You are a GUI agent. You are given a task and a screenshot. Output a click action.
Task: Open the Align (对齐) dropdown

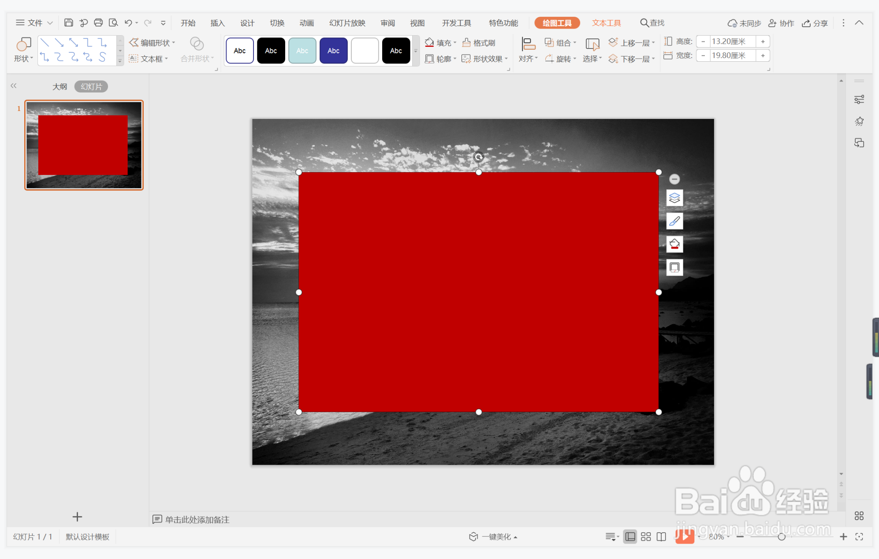tap(528, 50)
